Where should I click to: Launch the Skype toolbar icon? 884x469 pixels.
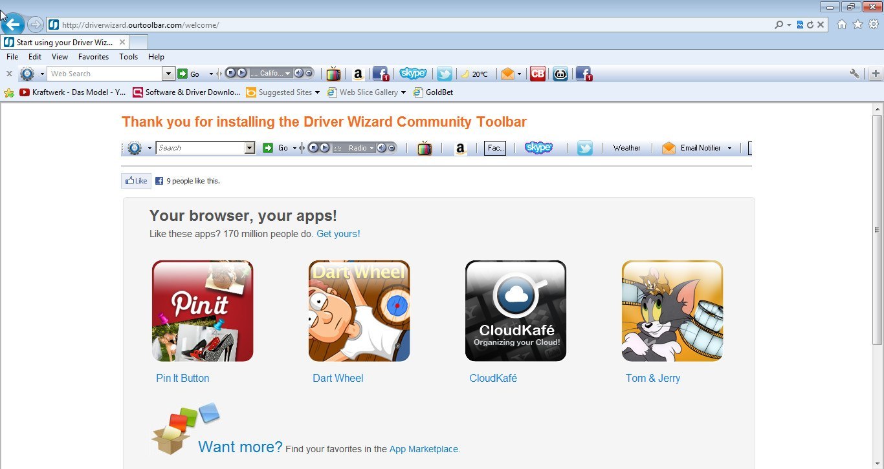413,74
